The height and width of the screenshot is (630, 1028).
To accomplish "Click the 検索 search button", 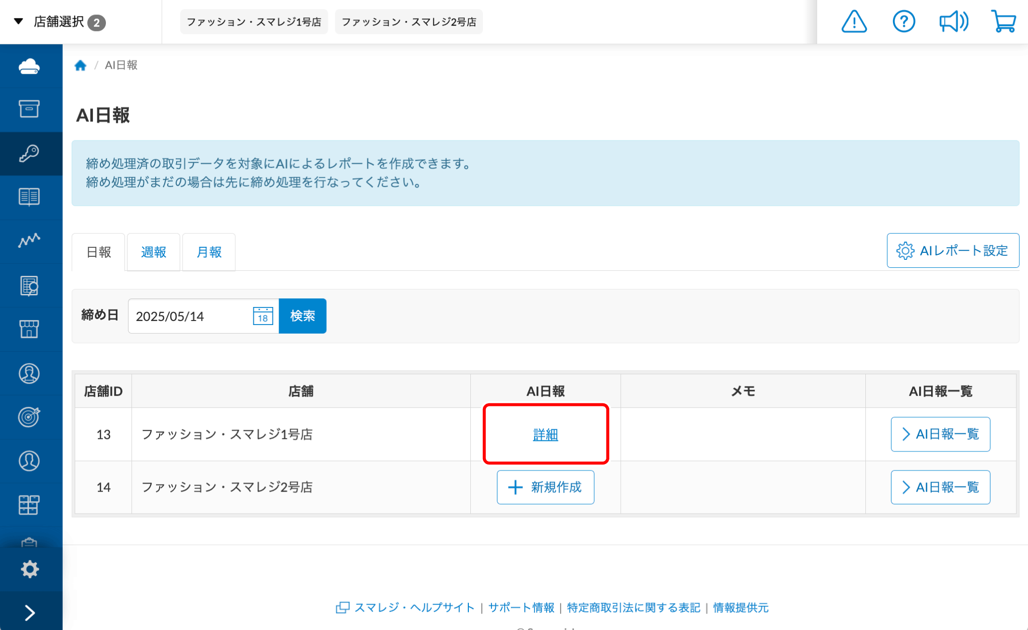I will [x=302, y=316].
